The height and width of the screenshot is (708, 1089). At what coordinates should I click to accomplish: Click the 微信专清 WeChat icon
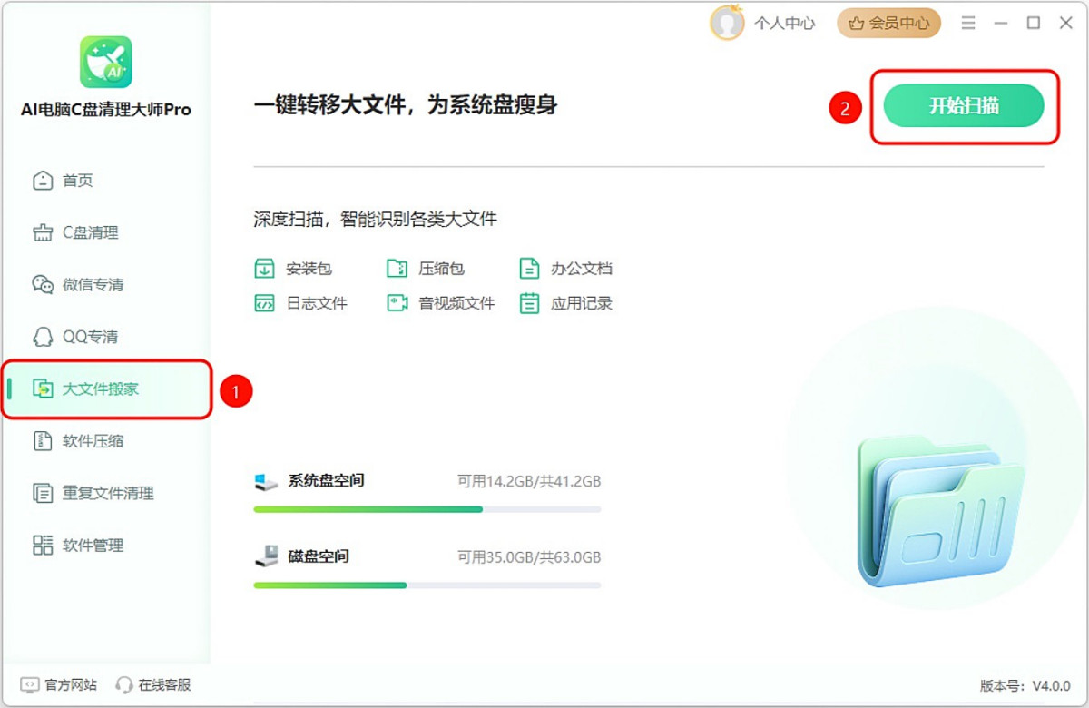(43, 285)
